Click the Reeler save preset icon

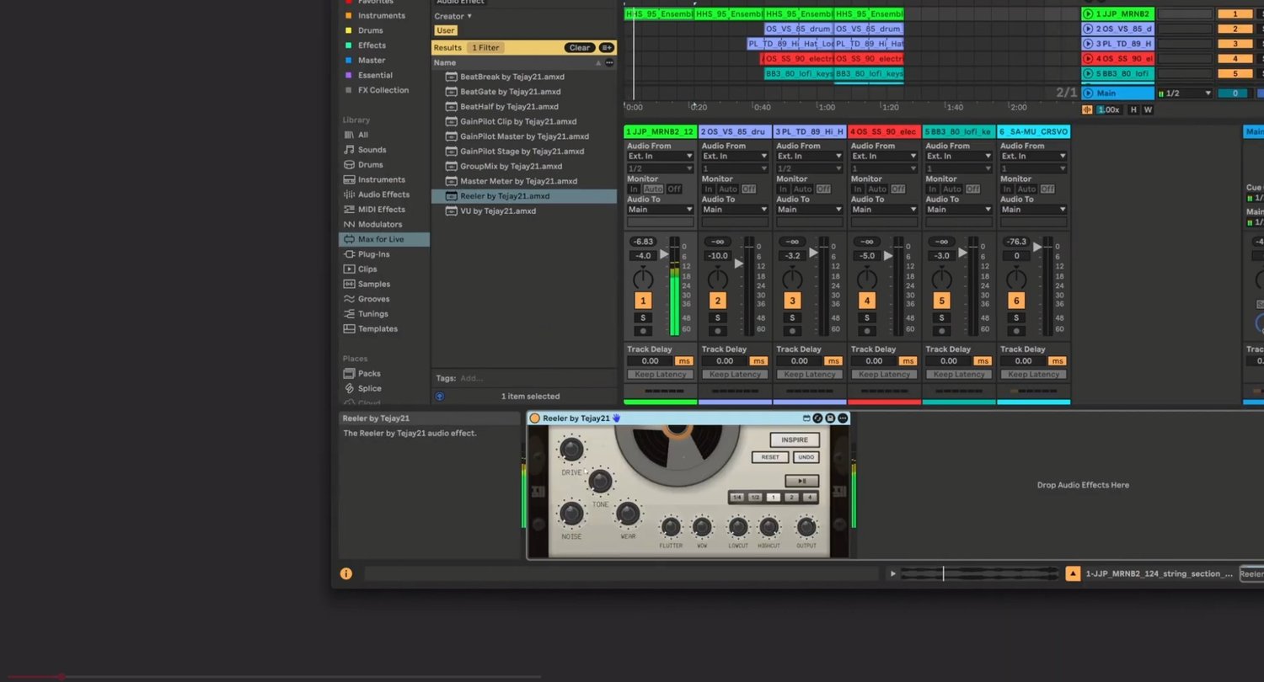pyautogui.click(x=830, y=418)
